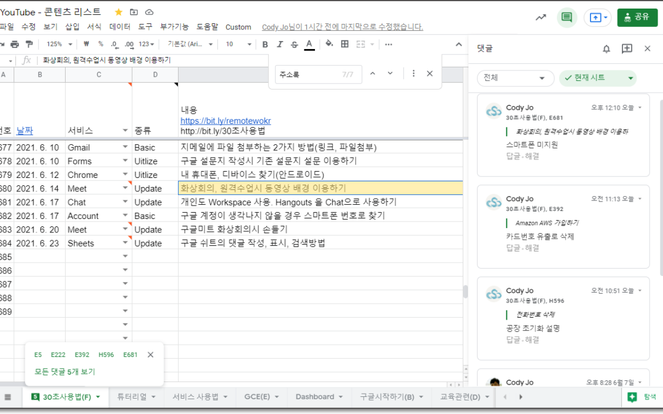
Task: Add a new comment from the panel
Action: (627, 48)
